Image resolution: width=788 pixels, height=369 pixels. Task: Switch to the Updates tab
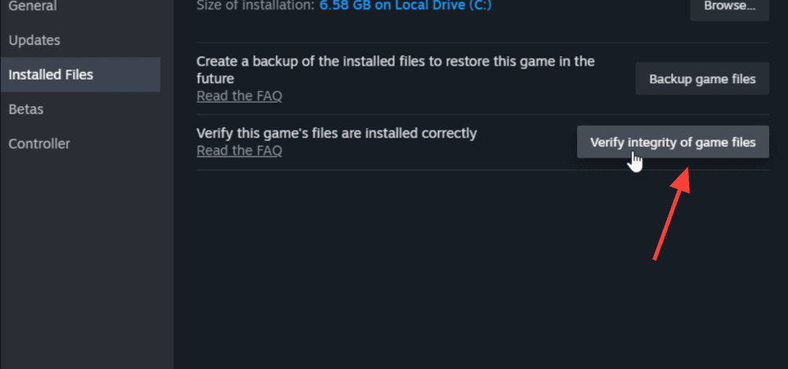34,40
